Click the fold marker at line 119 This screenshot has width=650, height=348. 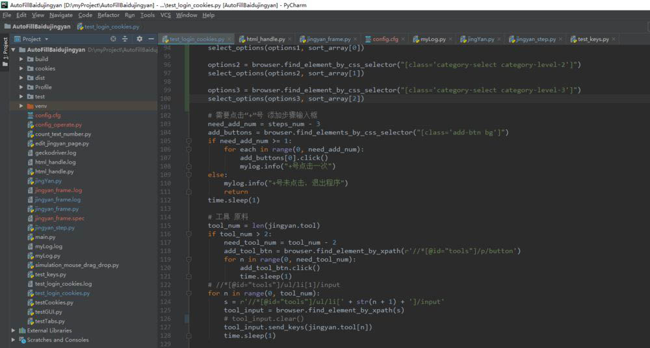[x=188, y=259]
